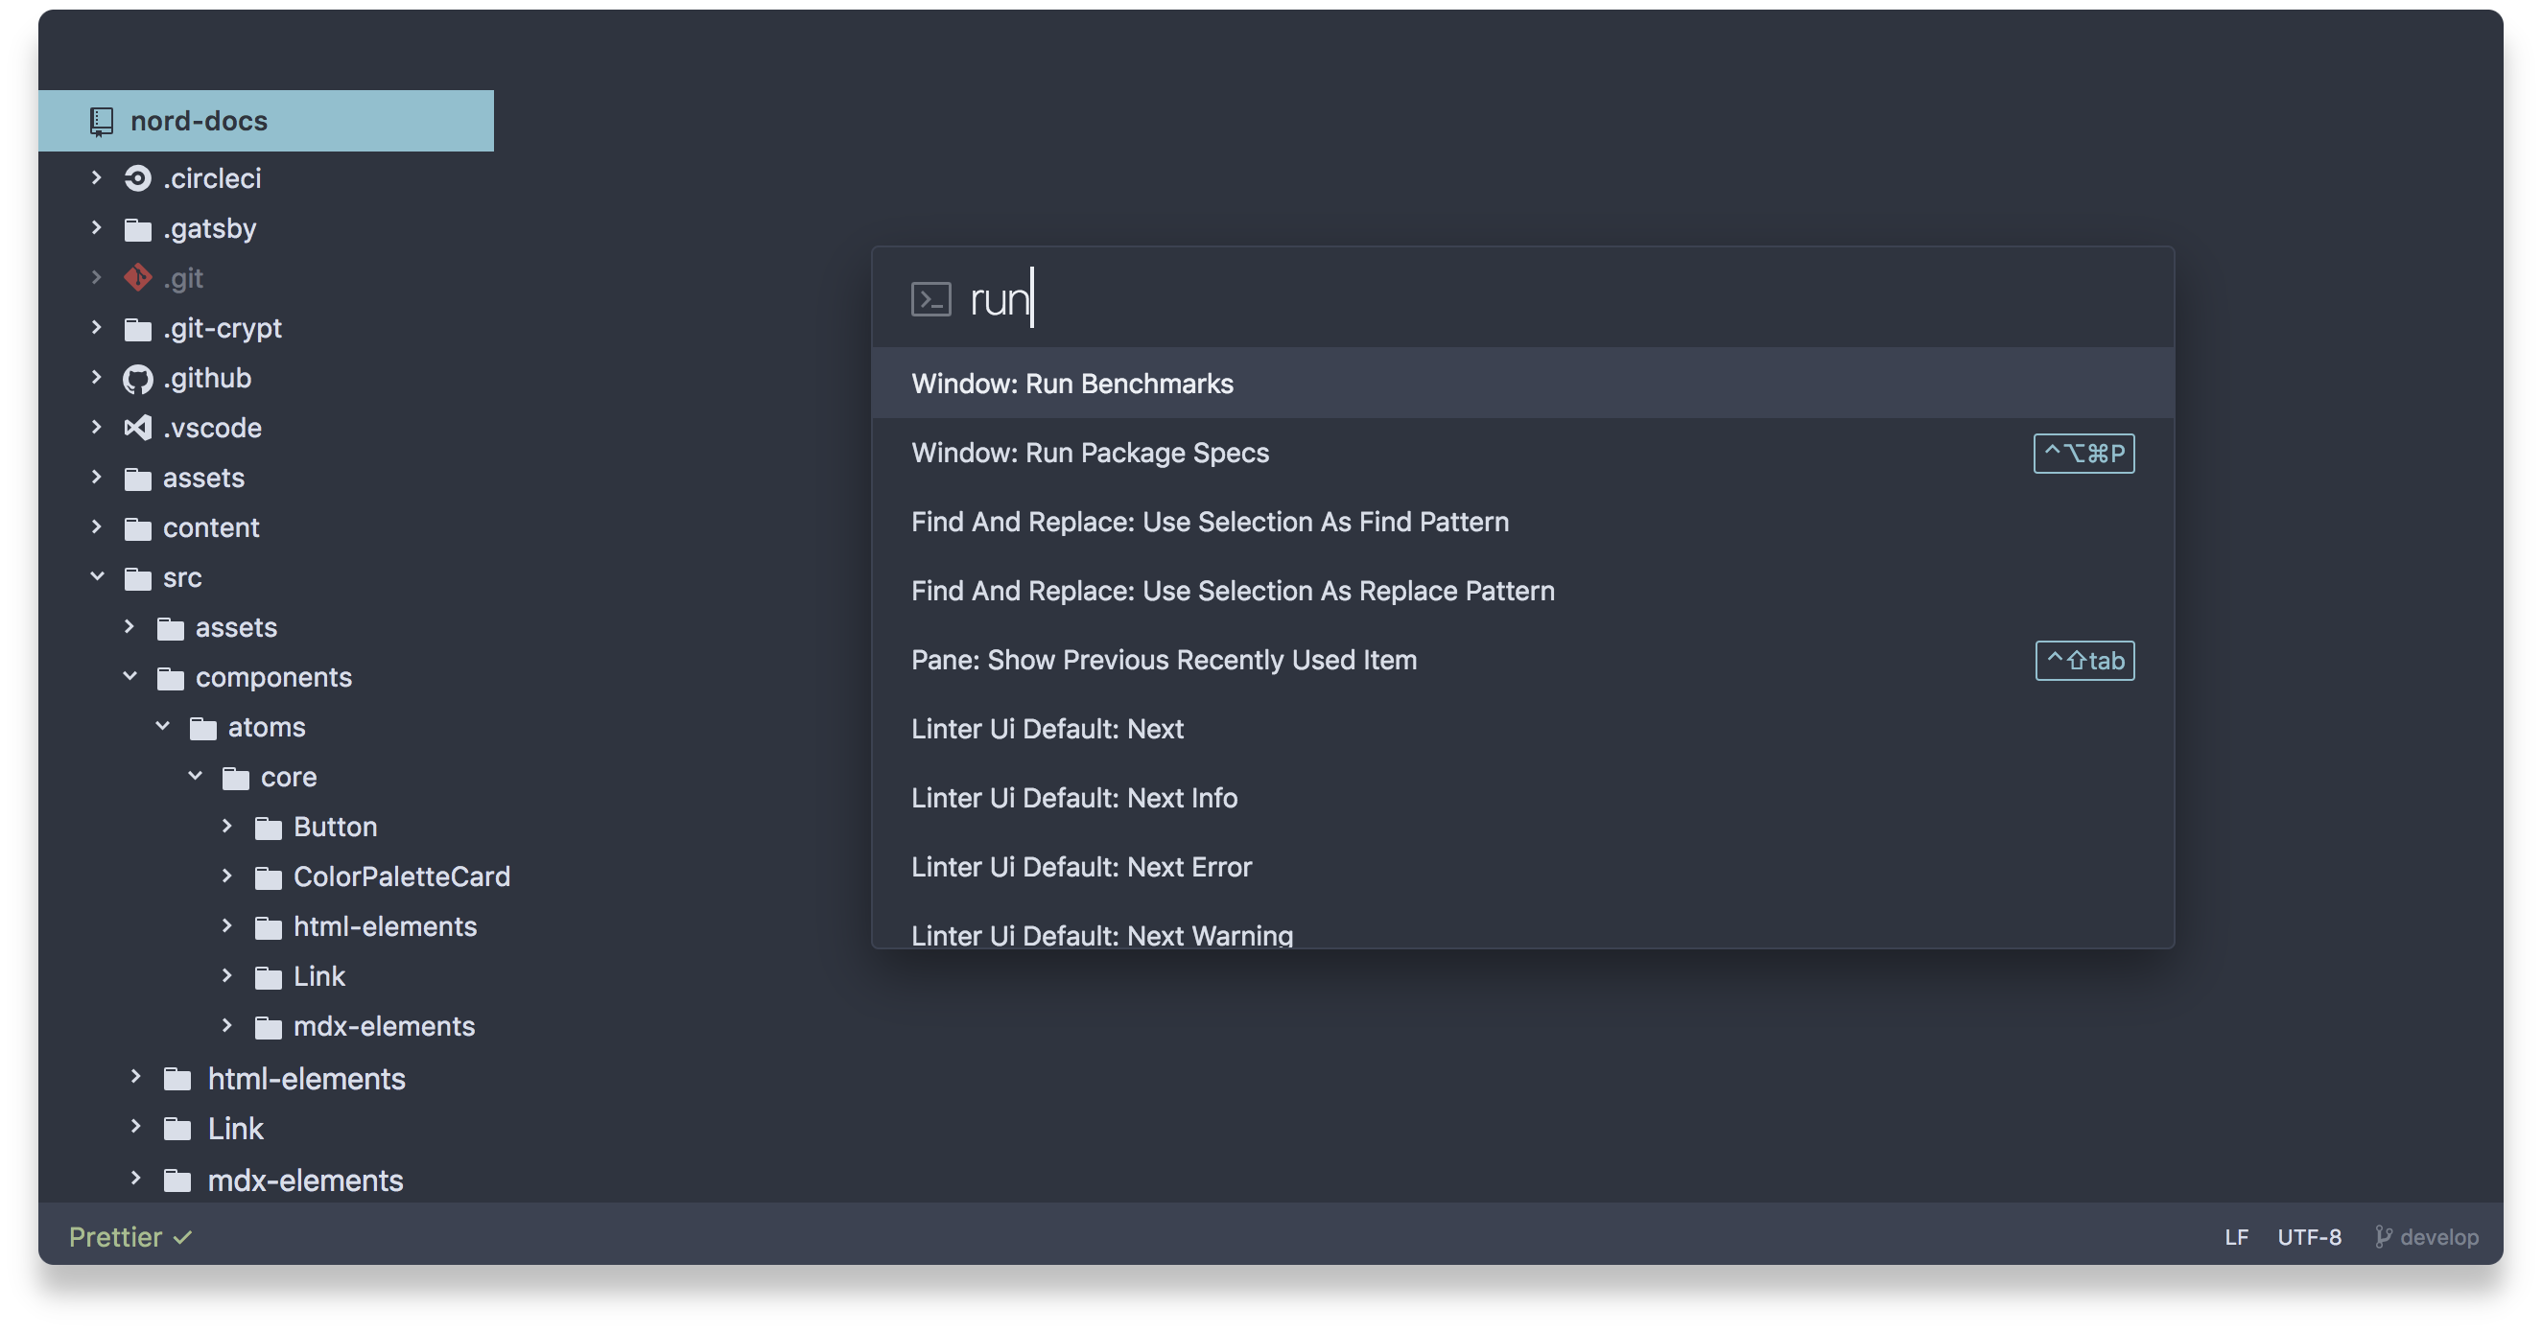Expand the .gatsby folder chevron
2542x1332 pixels.
97,228
